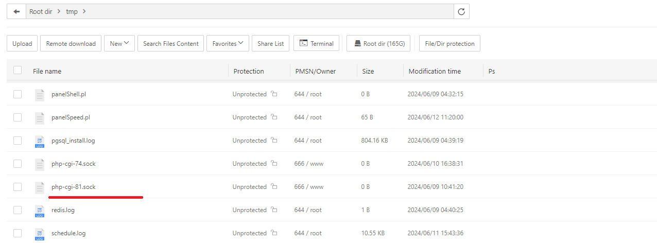Click the lock icon for php-cgi-81.sock
This screenshot has height=243, width=657.
tap(274, 187)
